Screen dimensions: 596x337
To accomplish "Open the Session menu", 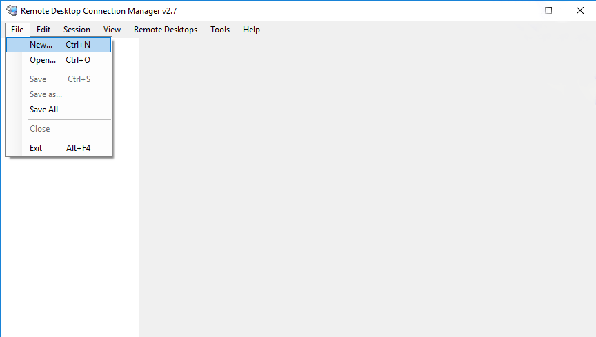I will (x=77, y=30).
